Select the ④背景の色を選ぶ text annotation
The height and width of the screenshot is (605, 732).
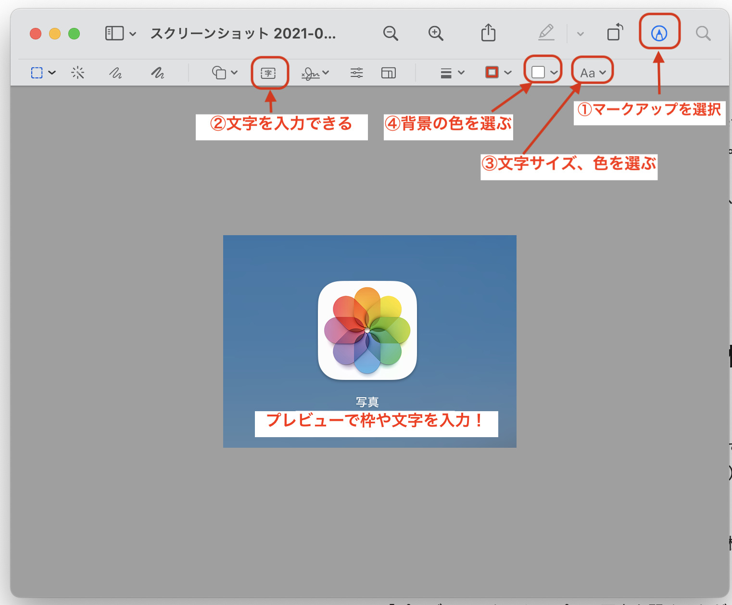[x=448, y=126]
